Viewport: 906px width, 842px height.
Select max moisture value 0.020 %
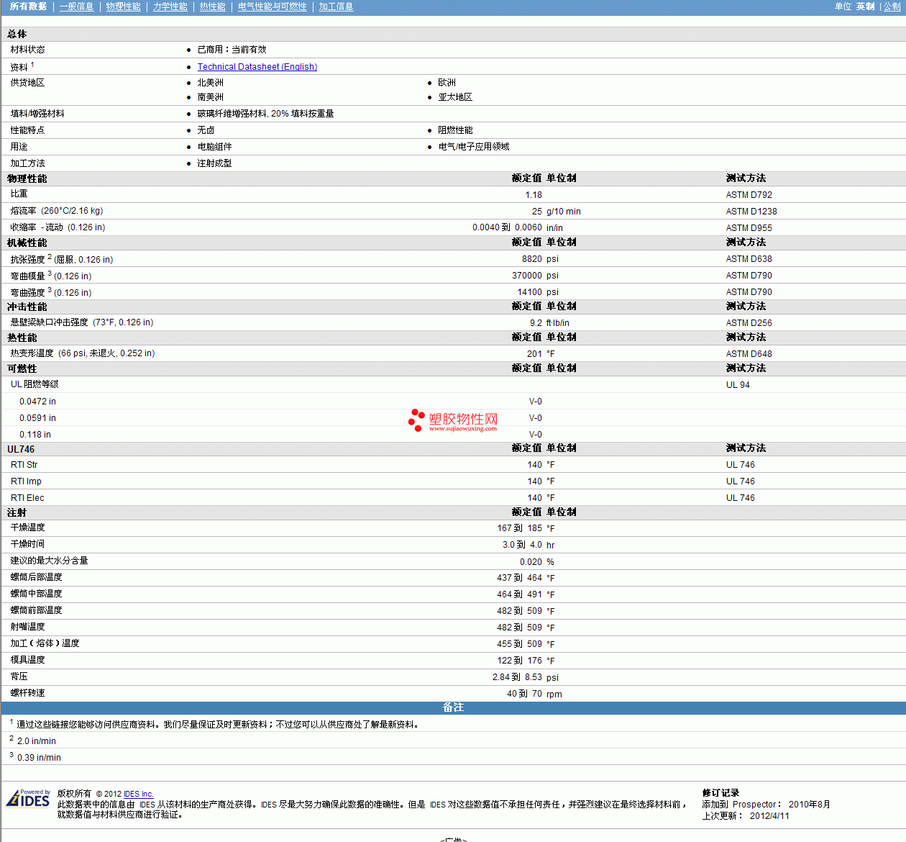(x=537, y=562)
